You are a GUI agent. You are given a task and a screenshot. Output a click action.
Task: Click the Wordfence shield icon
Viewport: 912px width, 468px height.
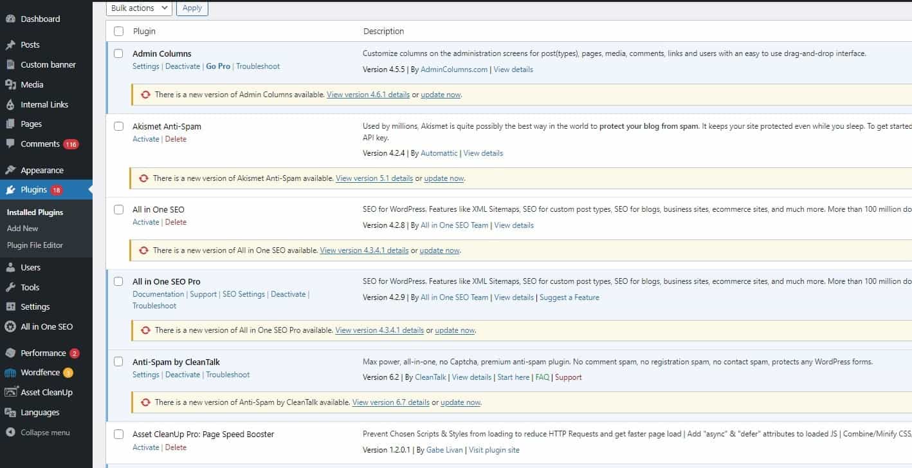tap(10, 373)
